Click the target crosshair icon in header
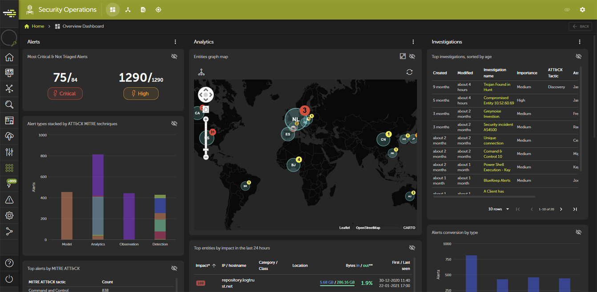The width and height of the screenshot is (597, 292). point(158,9)
